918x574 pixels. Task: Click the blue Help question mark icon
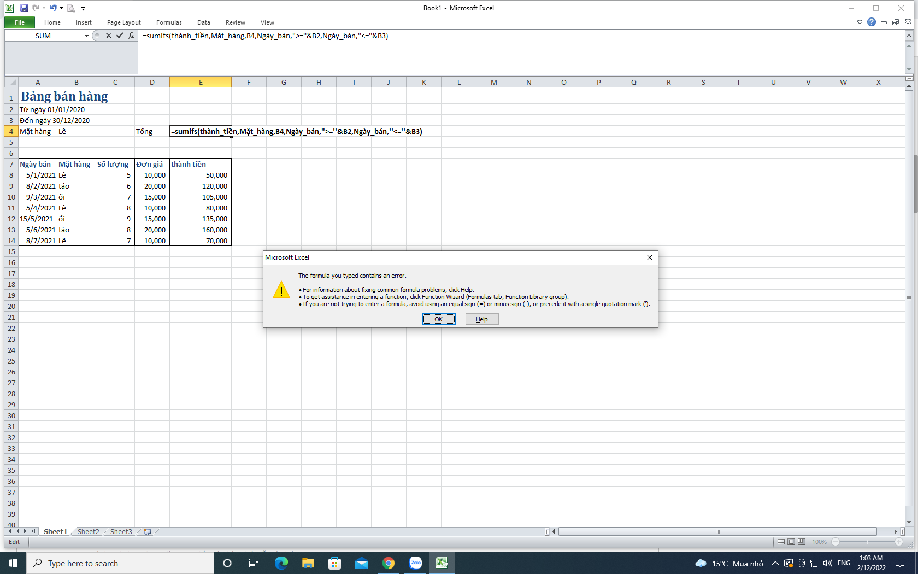point(872,22)
